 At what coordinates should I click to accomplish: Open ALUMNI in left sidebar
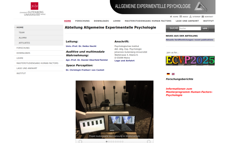39,38
